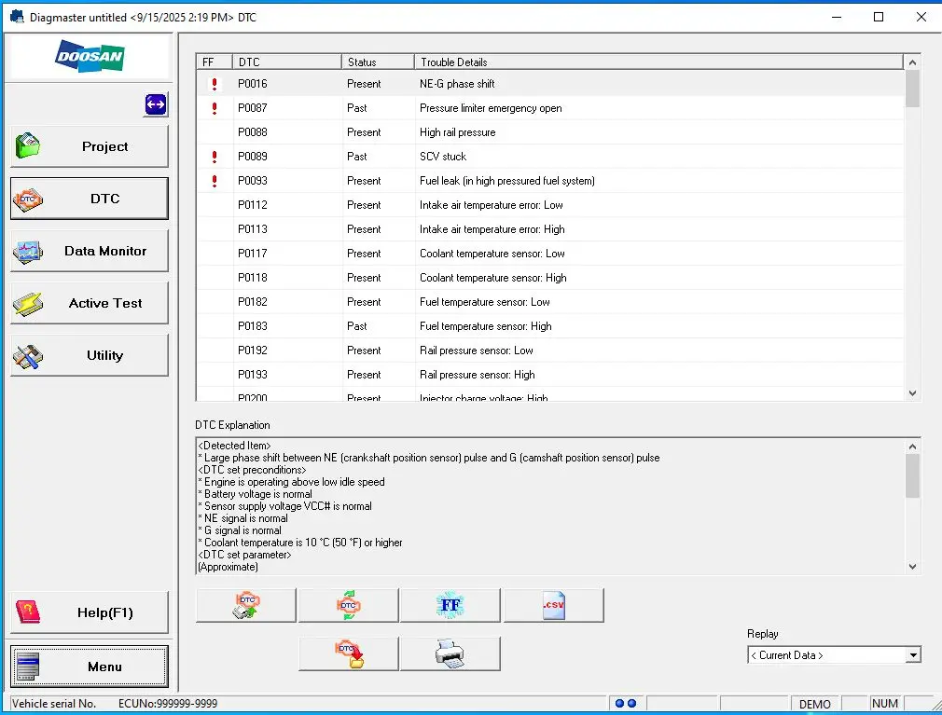Click the red exclamation mark for P0089
Viewport: 942px width, 715px height.
215,157
